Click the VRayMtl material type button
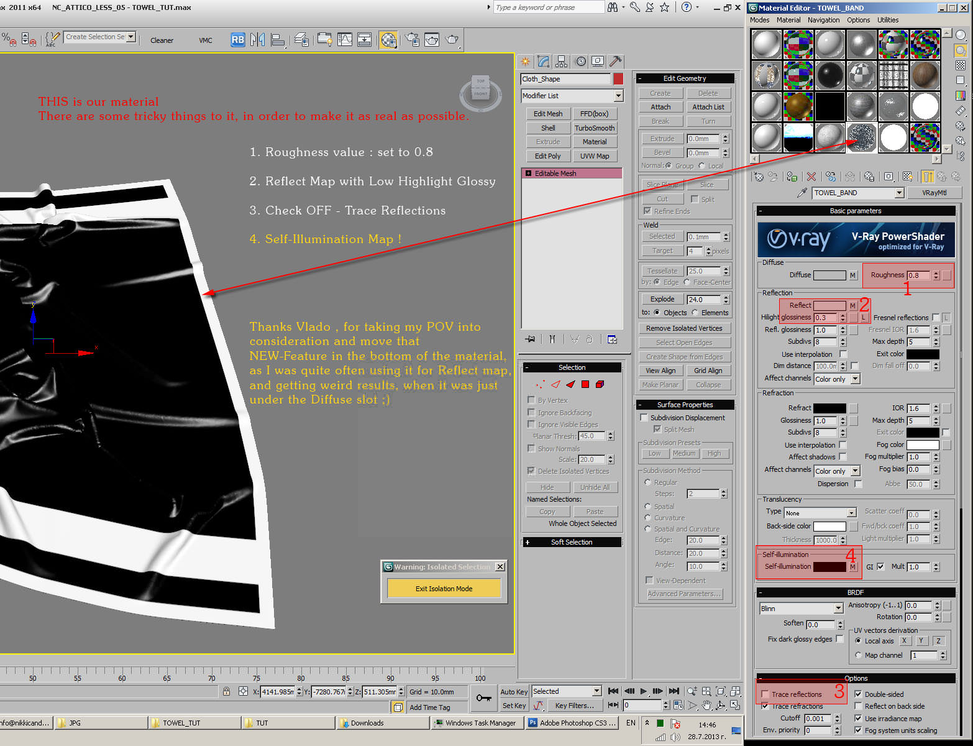The height and width of the screenshot is (746, 973). point(934,193)
